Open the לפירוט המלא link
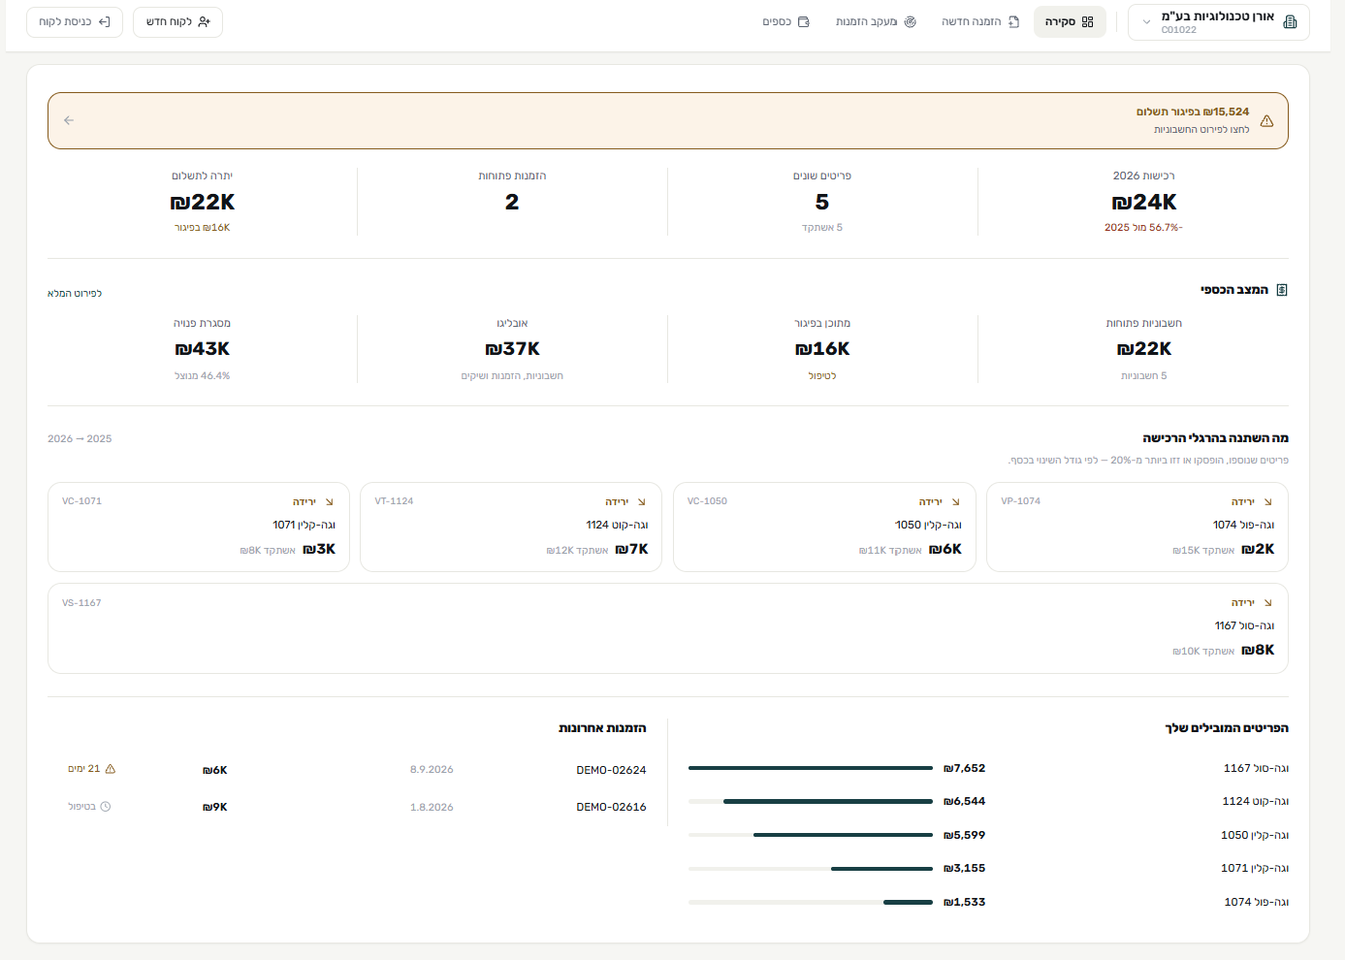The width and height of the screenshot is (1345, 960). (75, 293)
